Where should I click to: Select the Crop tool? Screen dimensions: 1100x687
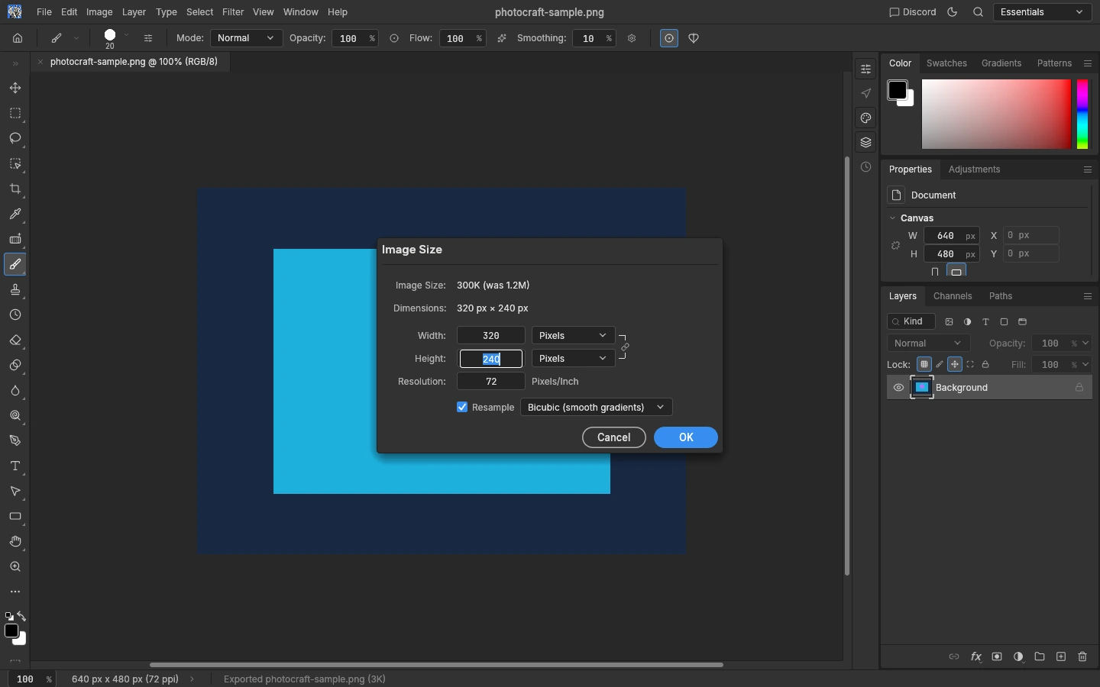(x=15, y=189)
